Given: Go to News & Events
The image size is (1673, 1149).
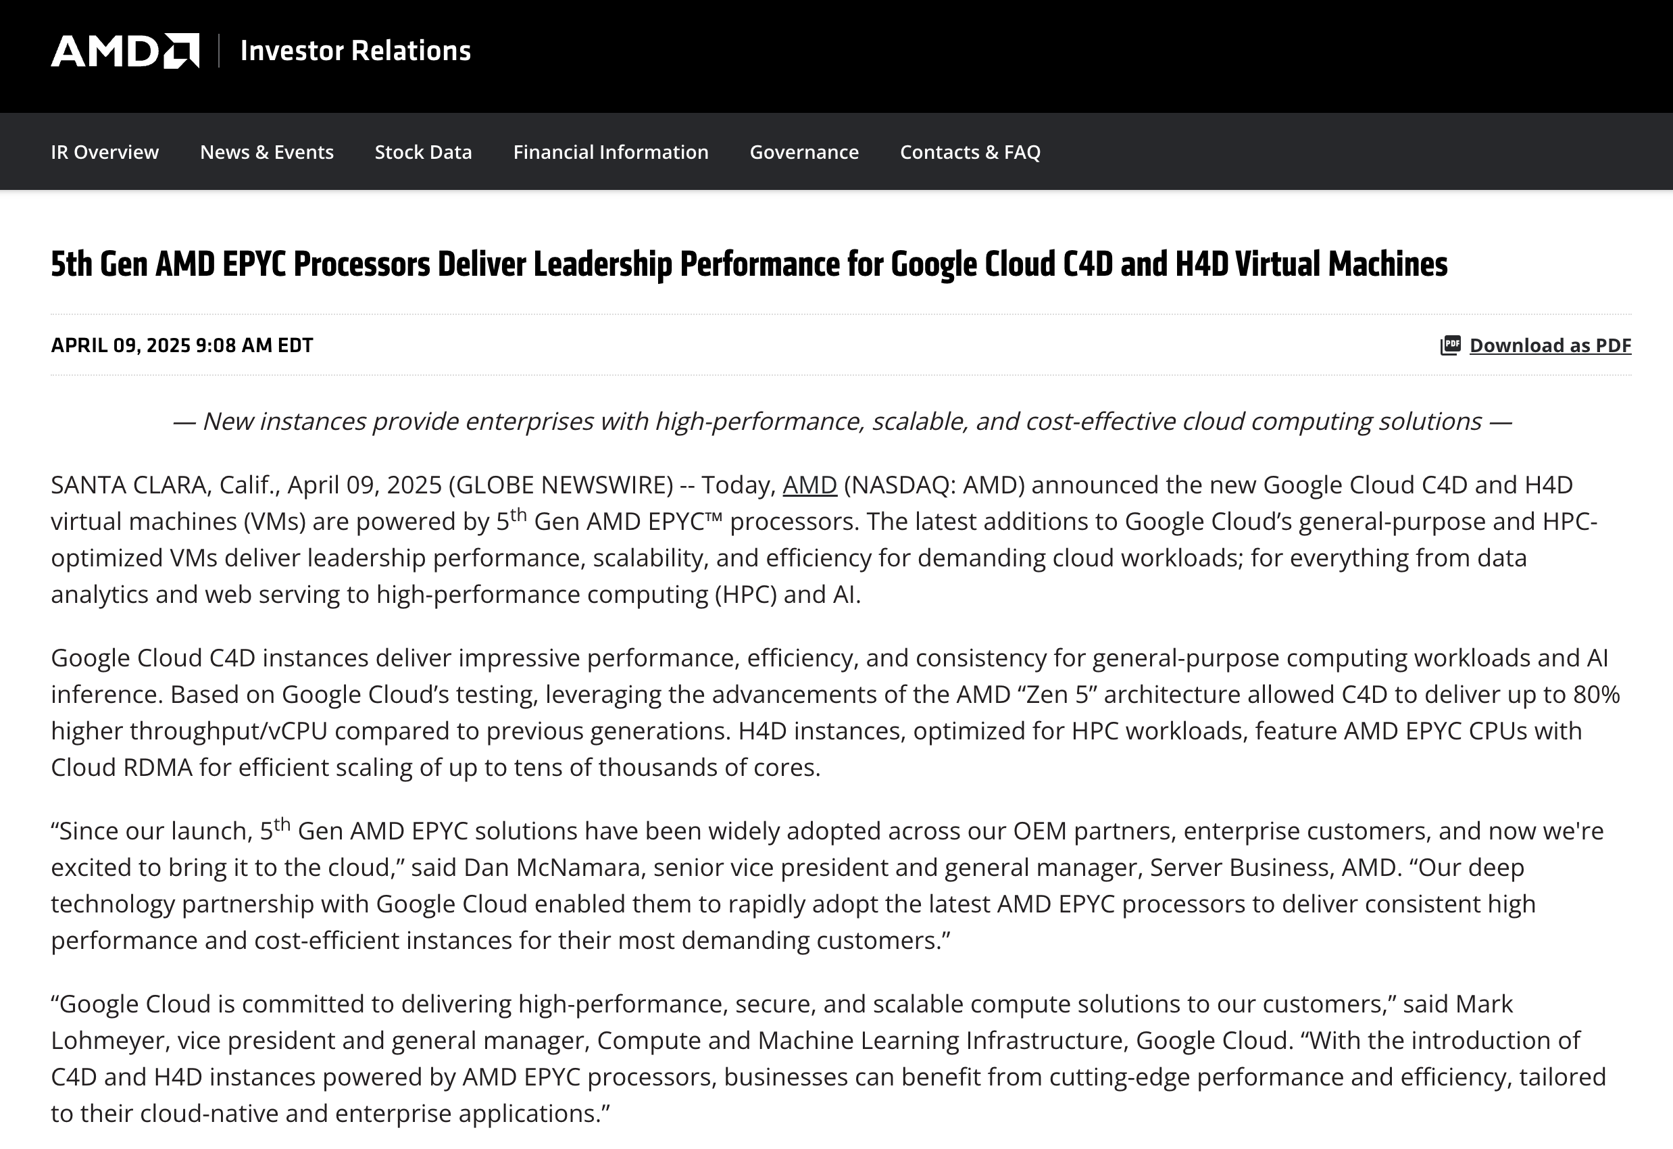Looking at the screenshot, I should (266, 152).
